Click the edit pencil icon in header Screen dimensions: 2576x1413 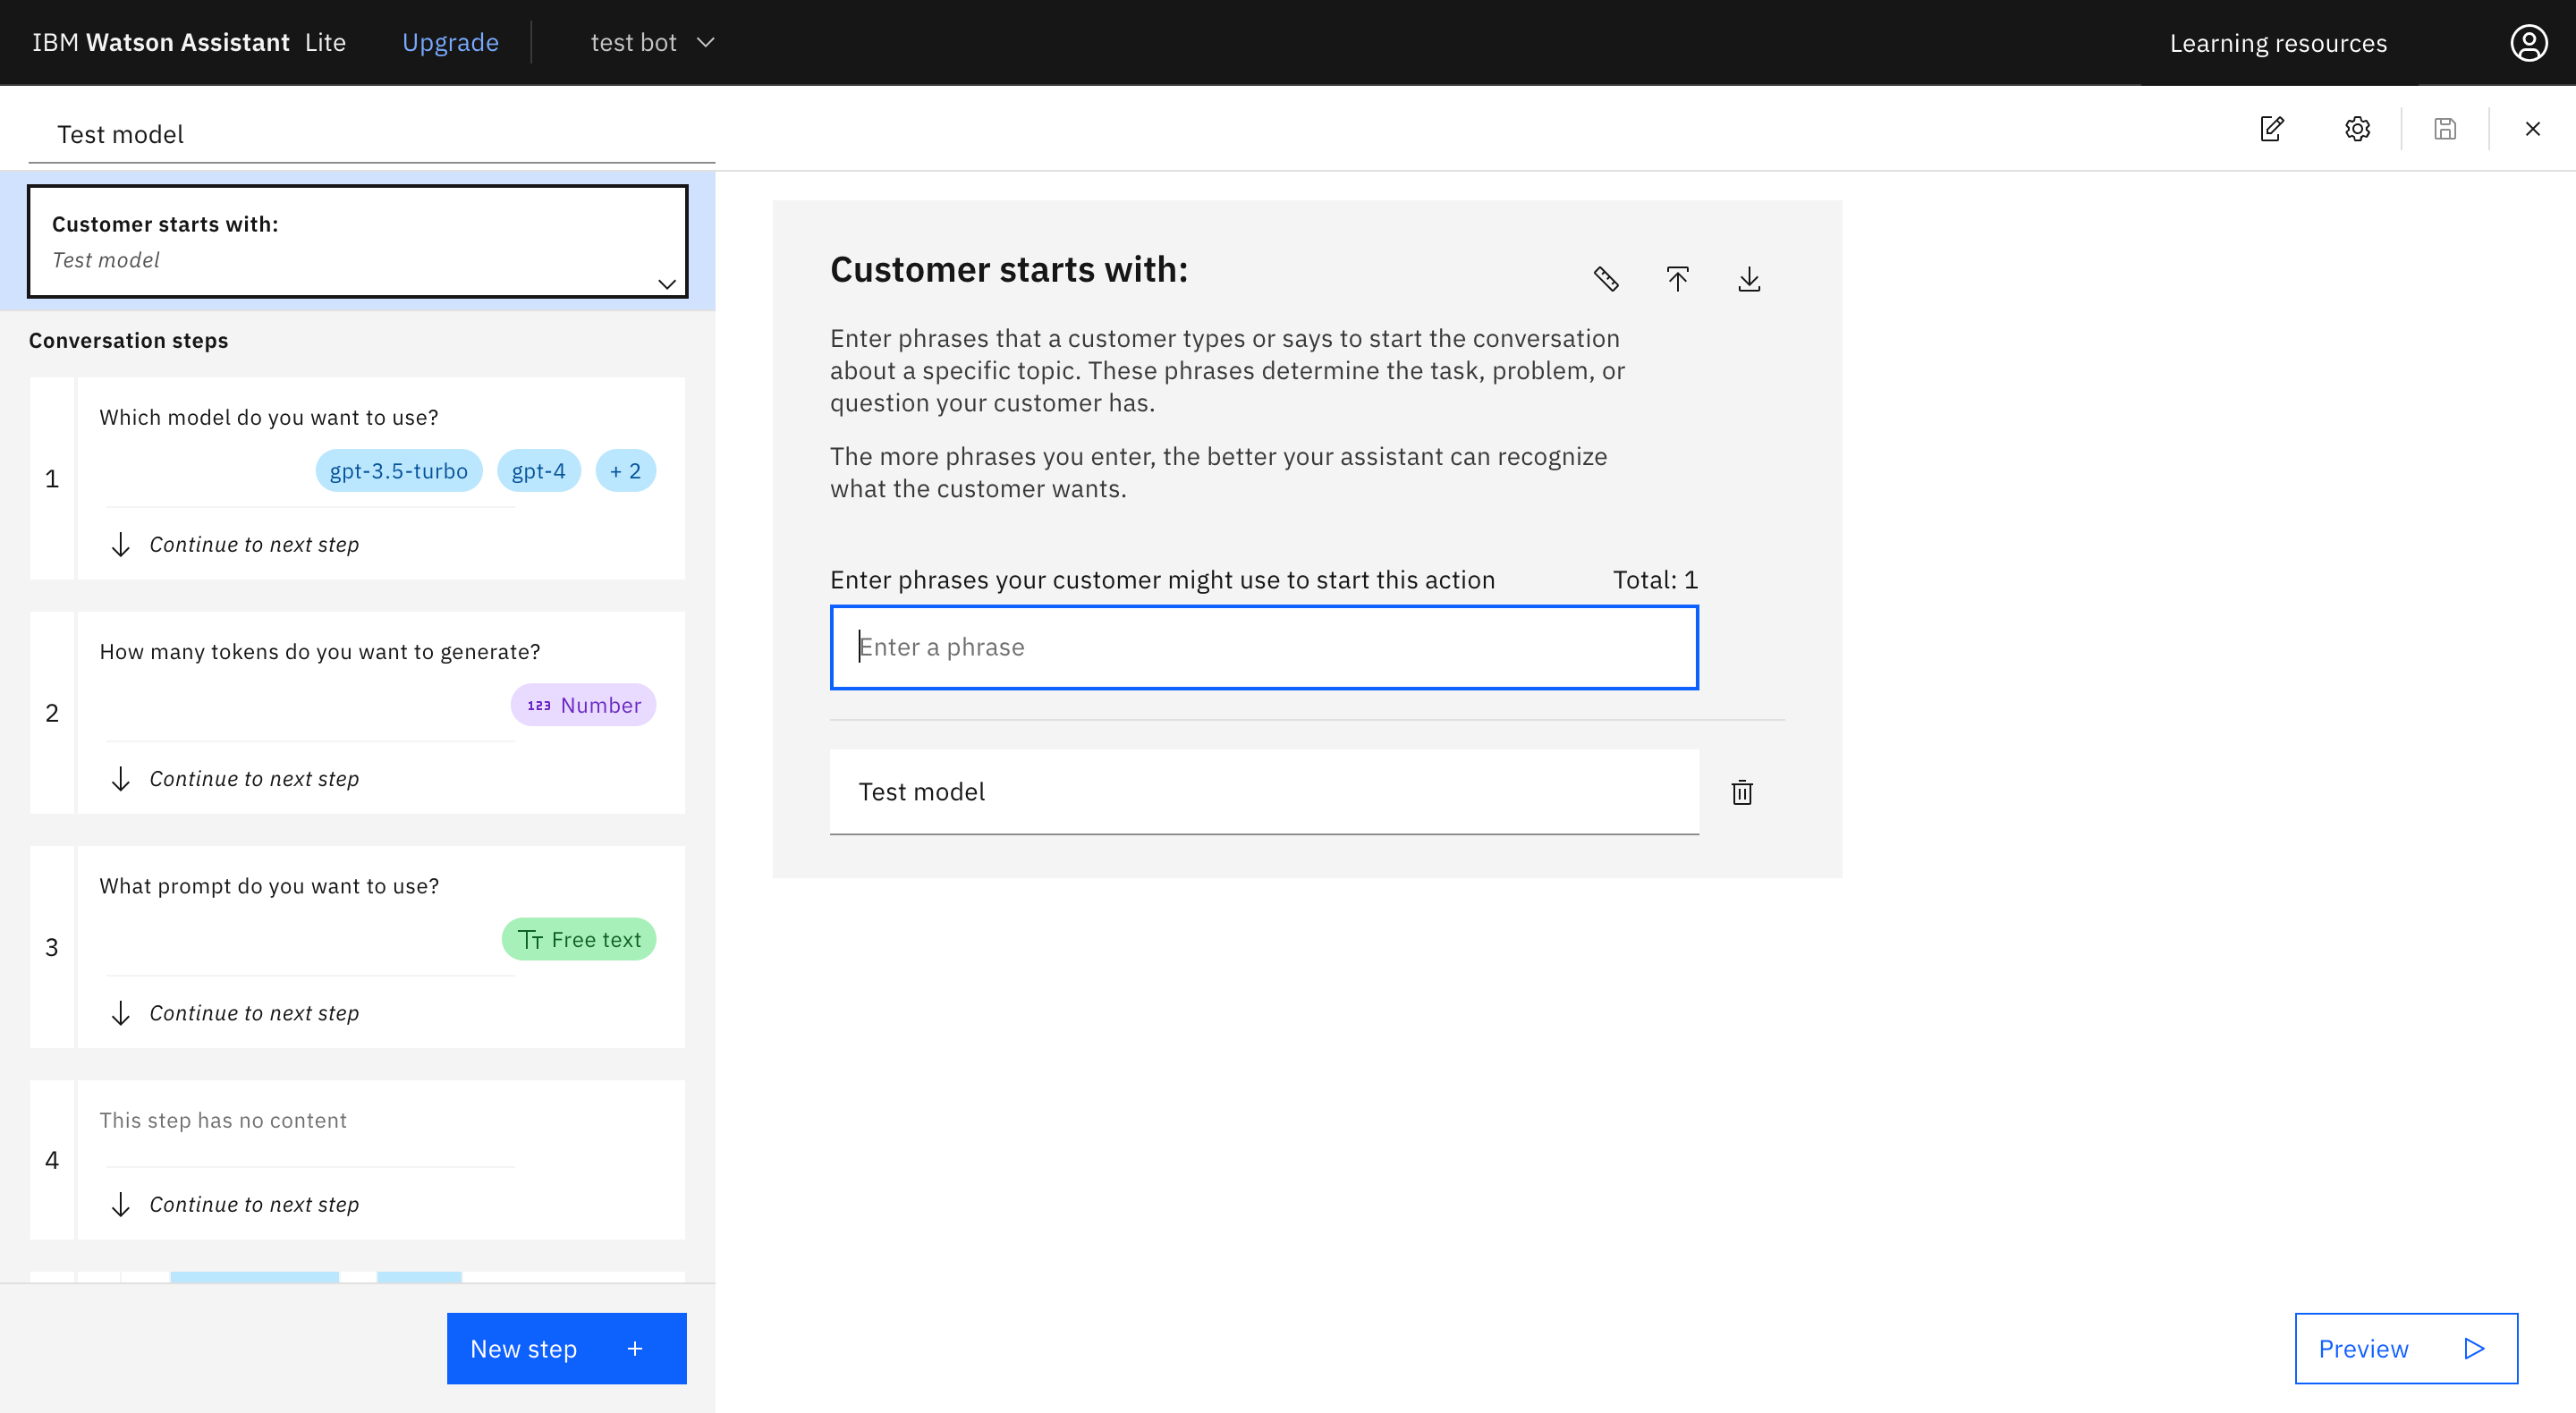(2271, 129)
